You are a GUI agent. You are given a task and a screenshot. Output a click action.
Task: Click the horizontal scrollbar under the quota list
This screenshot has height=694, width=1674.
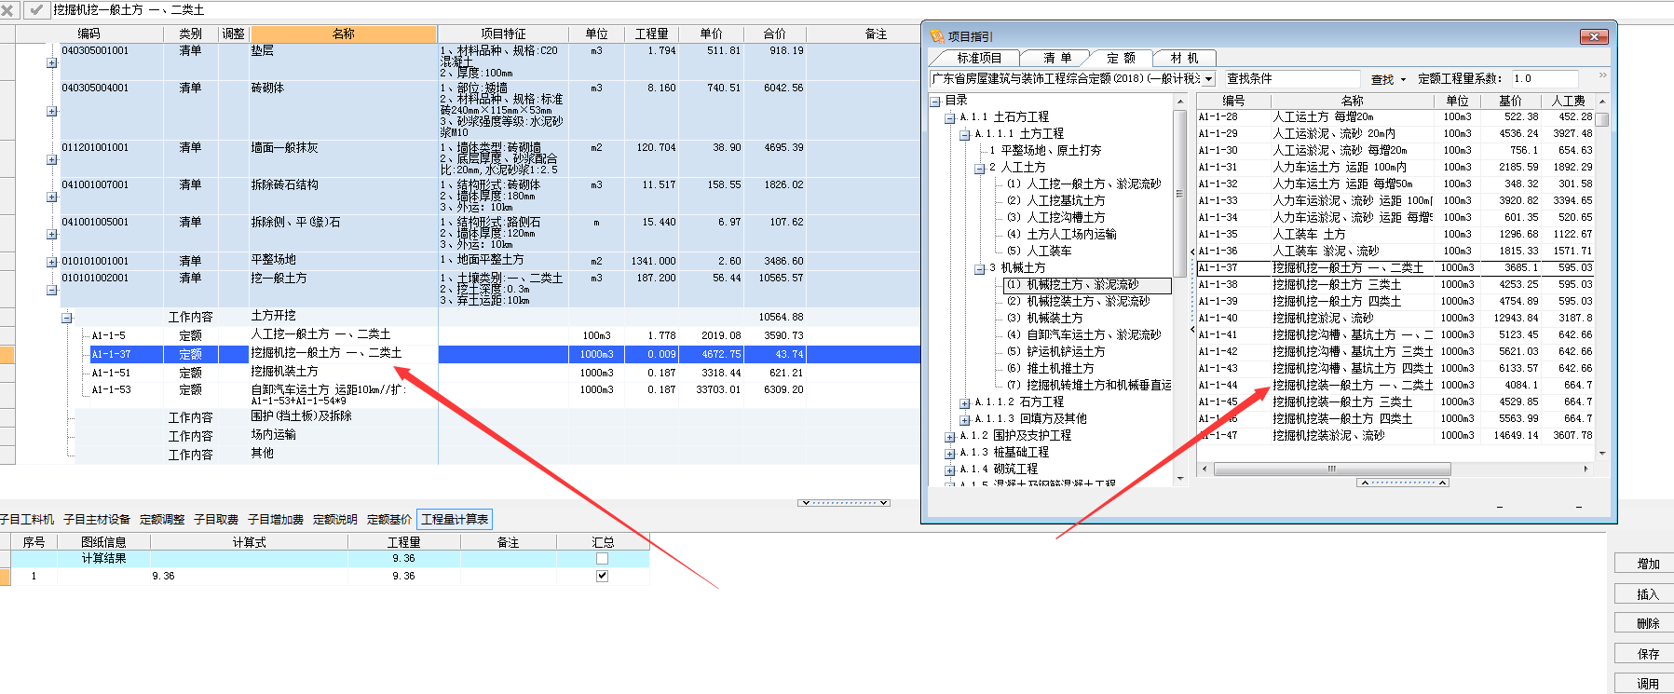1394,469
